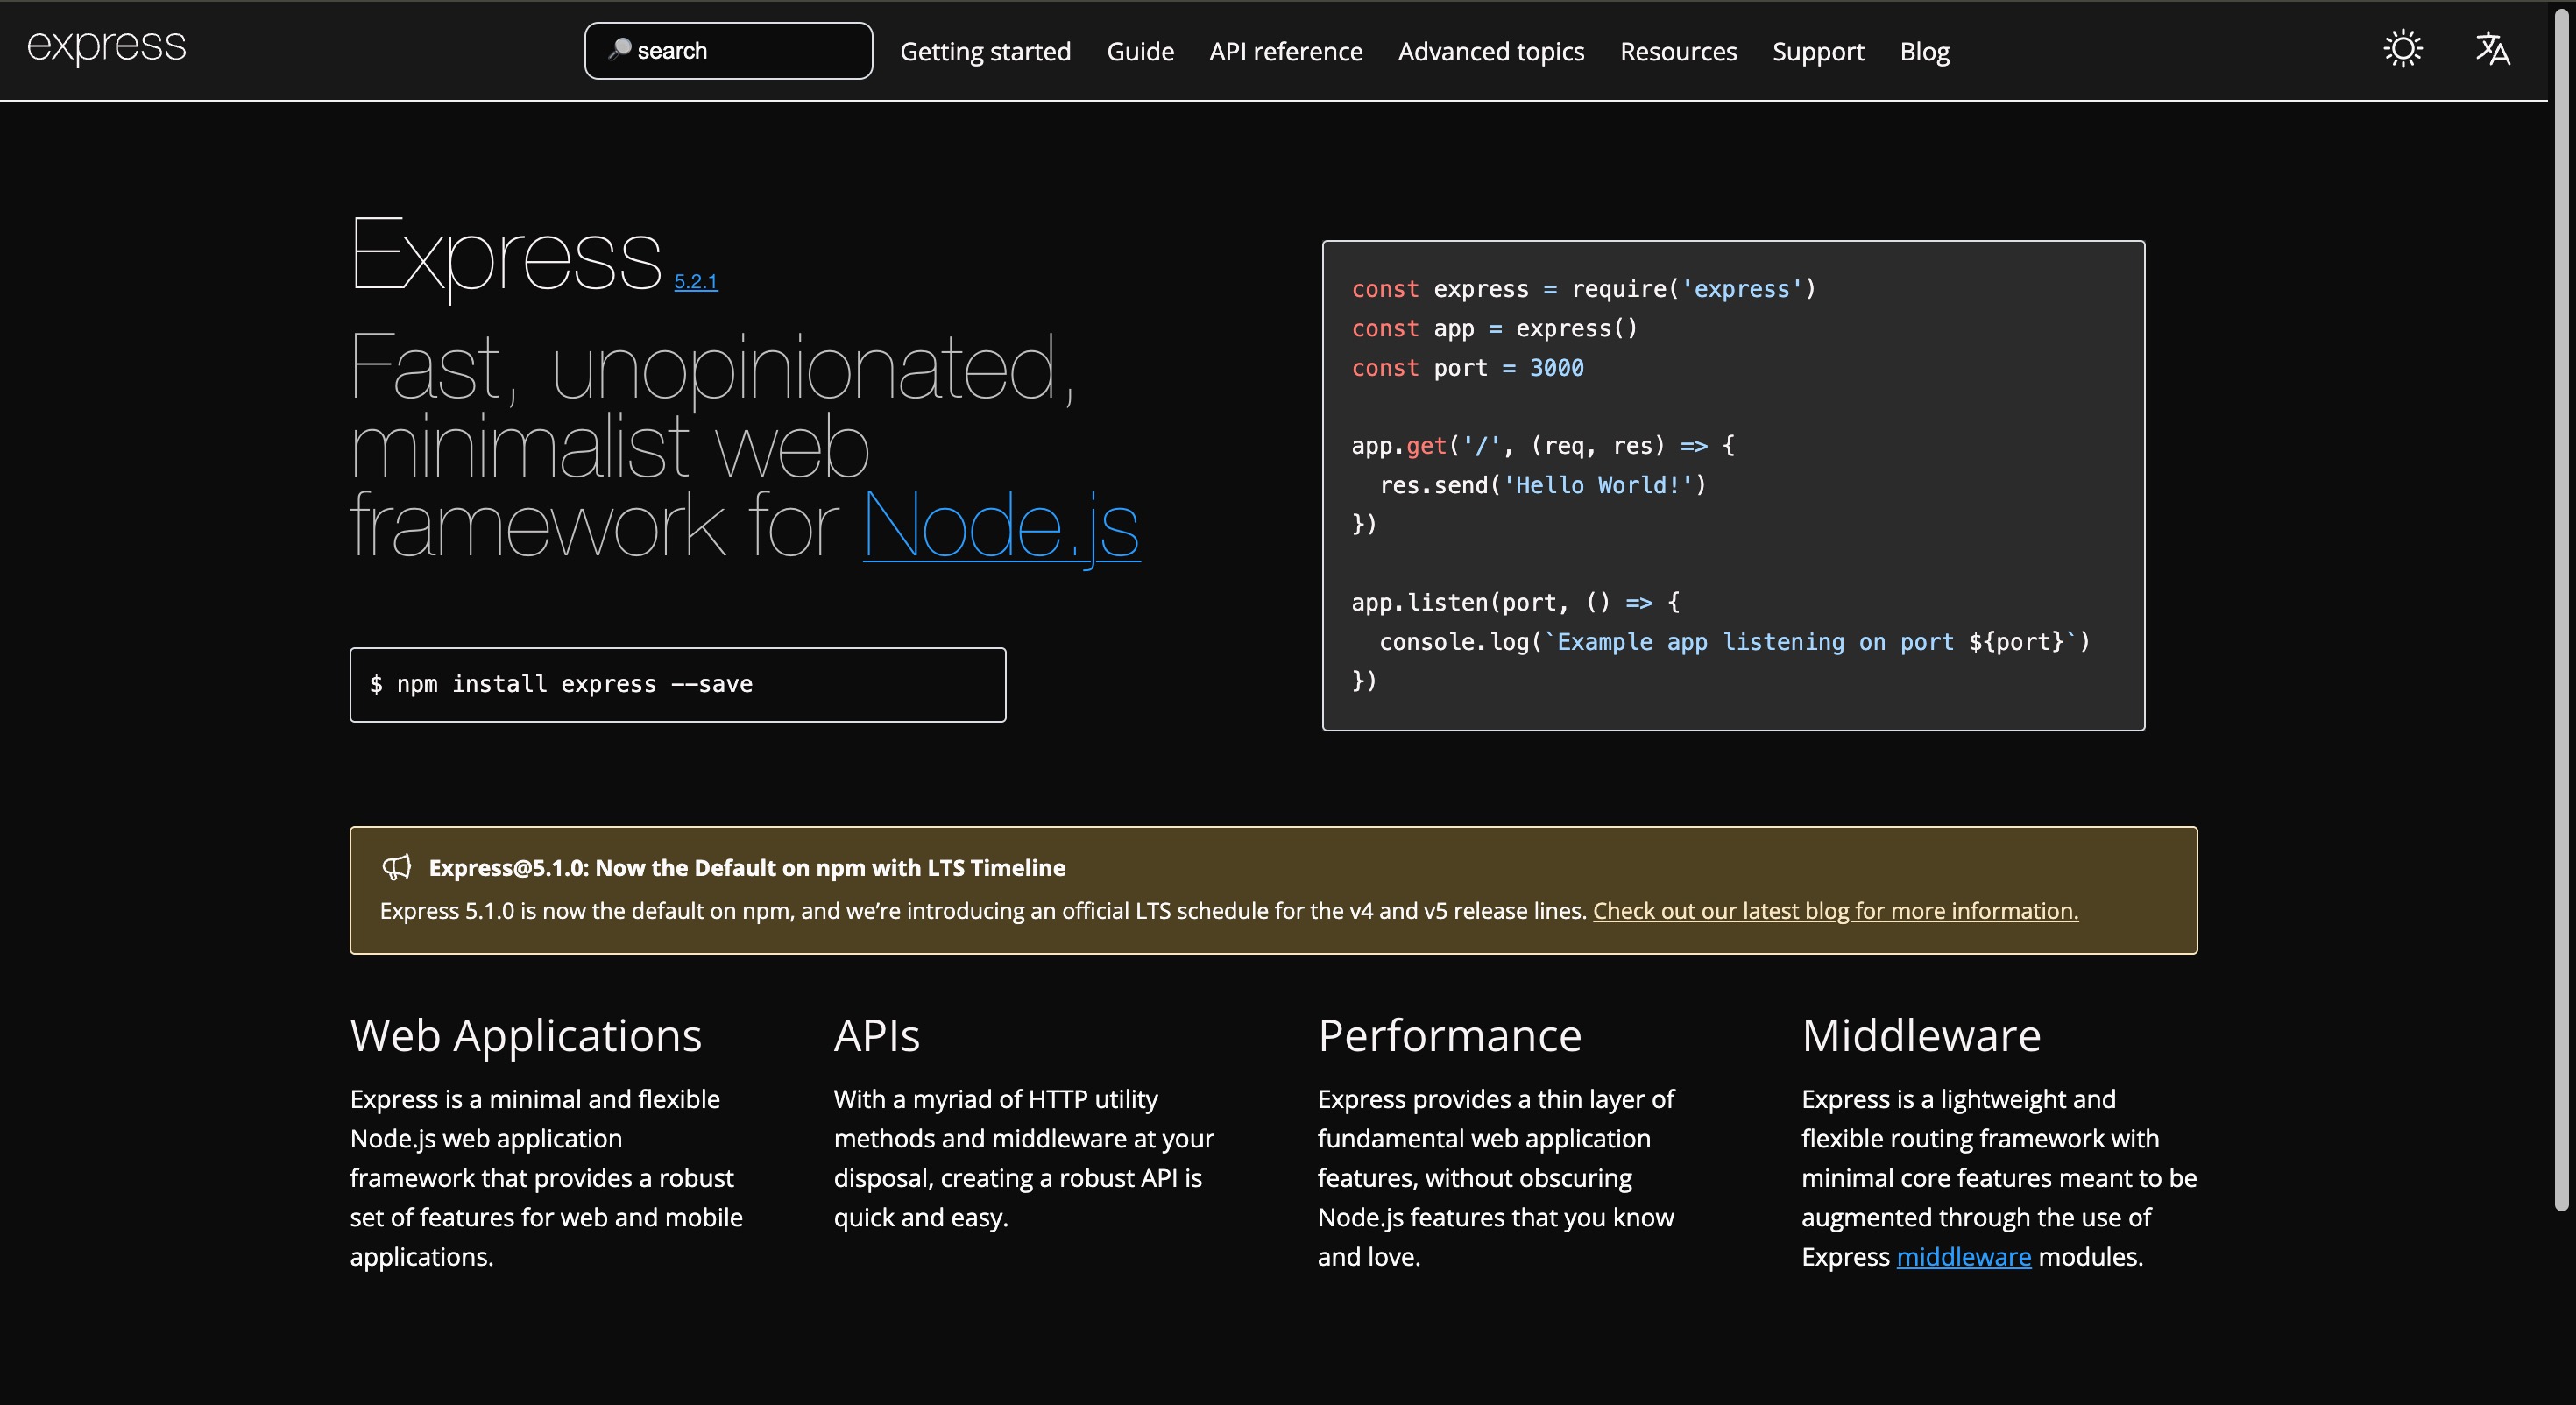2576x1405 pixels.
Task: Open the latest blog information link
Action: click(1835, 911)
